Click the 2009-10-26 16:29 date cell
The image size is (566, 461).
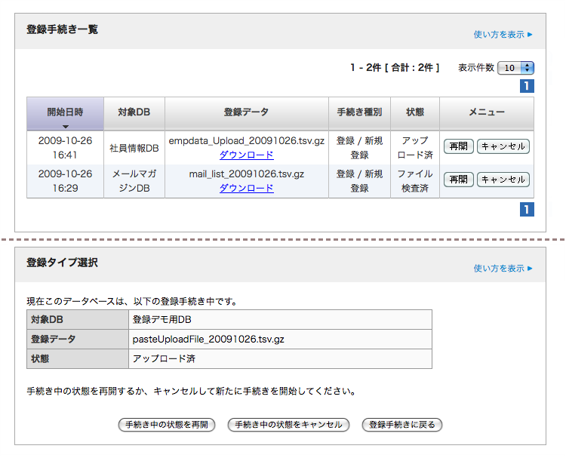point(66,181)
